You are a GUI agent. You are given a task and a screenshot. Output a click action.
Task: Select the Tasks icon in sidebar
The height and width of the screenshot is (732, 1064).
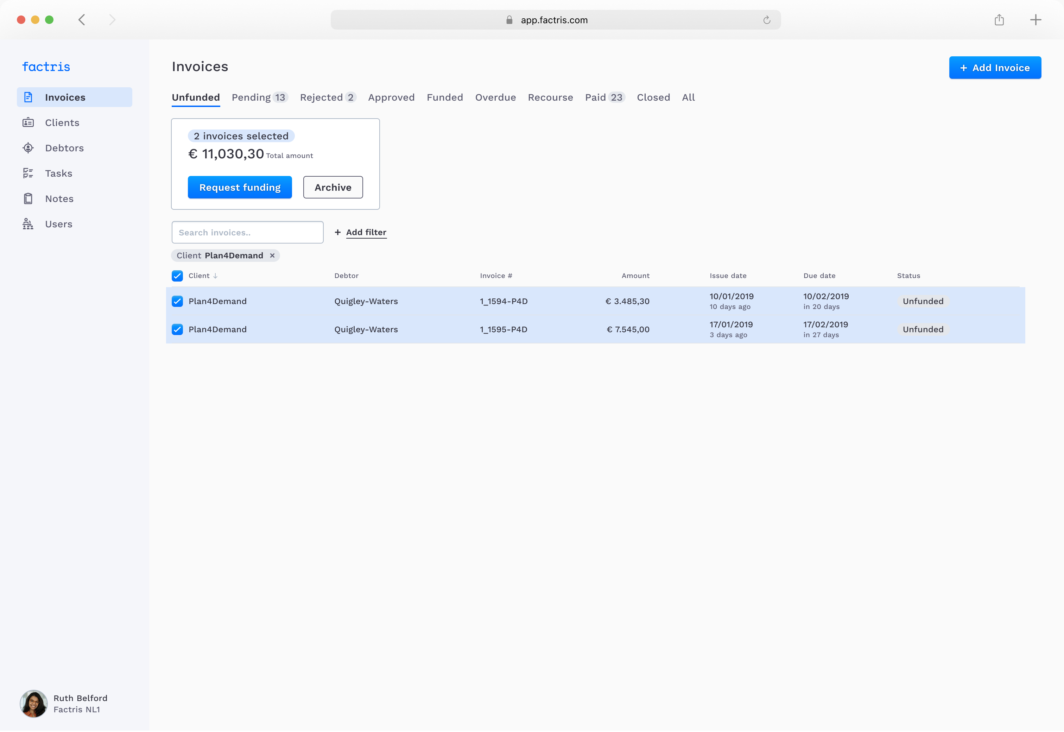[x=28, y=173]
